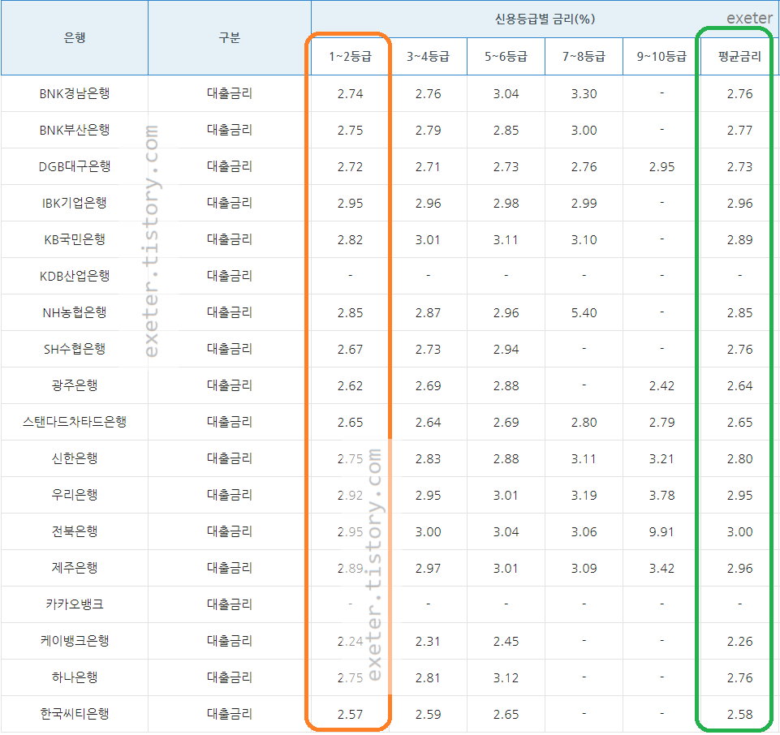Select the 카카오뱅크 row name
Viewport: 780px width, 735px height.
point(75,604)
